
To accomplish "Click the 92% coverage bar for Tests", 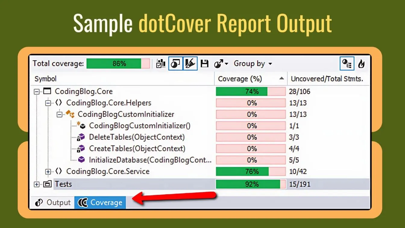I will click(251, 184).
